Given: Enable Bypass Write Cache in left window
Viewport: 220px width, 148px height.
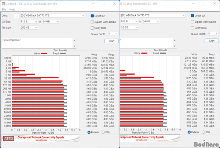Looking at the screenshot, I should point(92,22).
